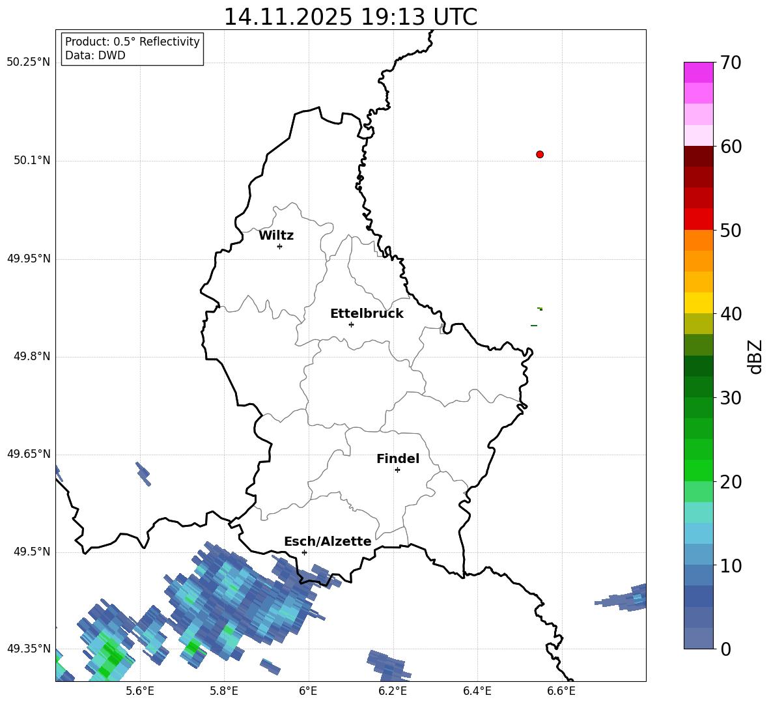
Task: Click the colorbar tick label 10
Action: pyautogui.click(x=731, y=565)
